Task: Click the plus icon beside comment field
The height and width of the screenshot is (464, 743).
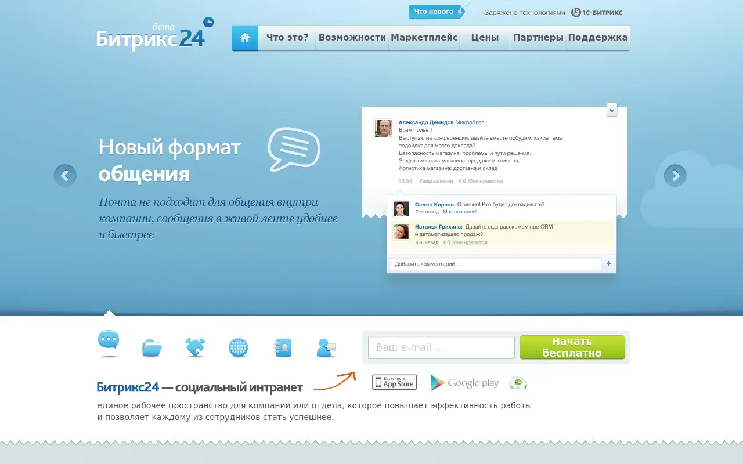Action: [x=609, y=264]
